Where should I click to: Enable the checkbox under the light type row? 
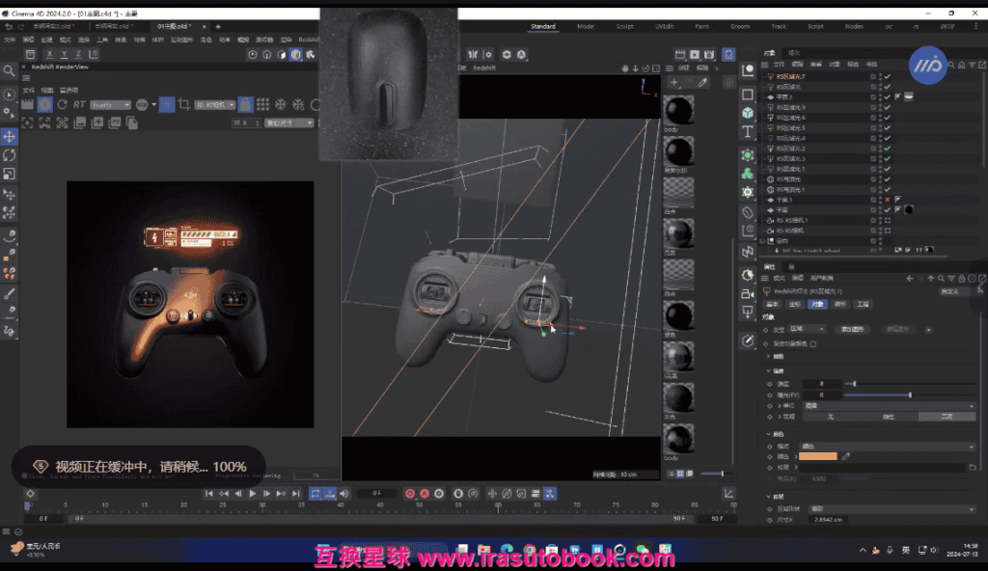click(x=812, y=343)
